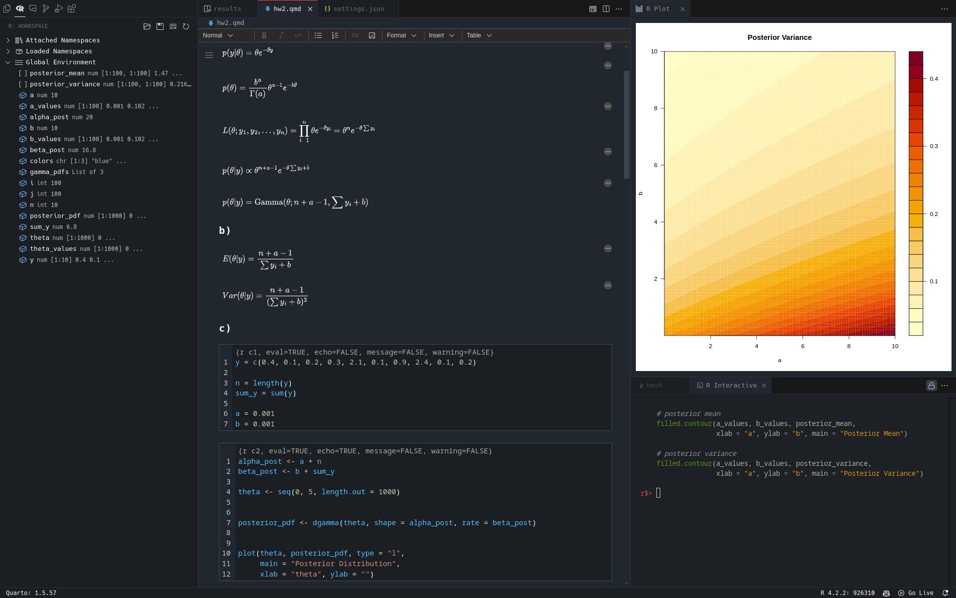
Task: Click palest yellow swatch at legend bottom
Action: click(916, 329)
